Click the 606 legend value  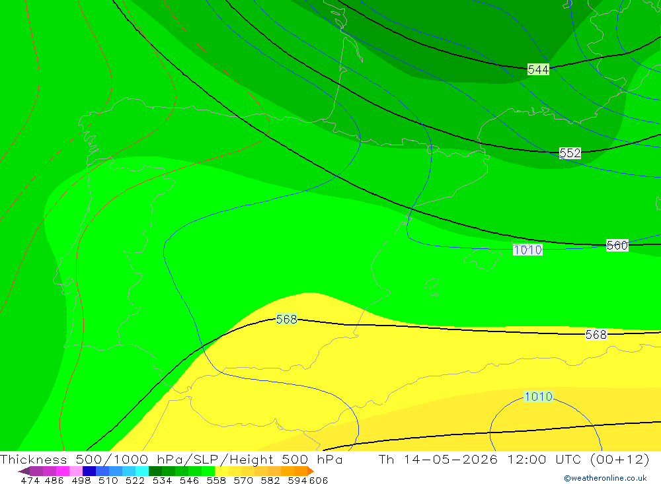319,480
